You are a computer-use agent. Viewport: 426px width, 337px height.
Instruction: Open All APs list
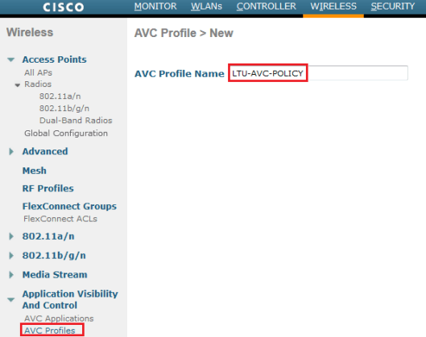pos(38,72)
